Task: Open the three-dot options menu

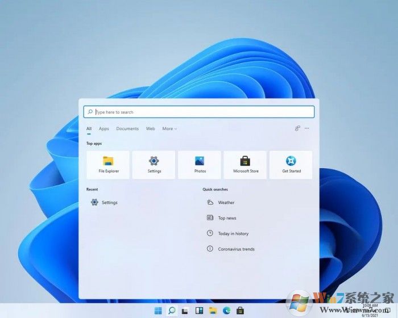Action: pos(307,128)
